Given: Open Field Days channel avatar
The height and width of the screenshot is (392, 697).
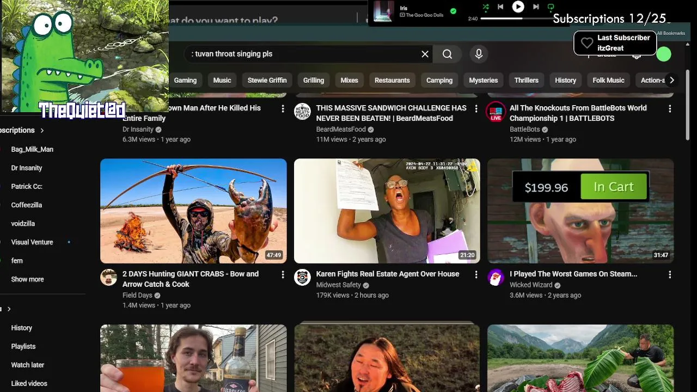Looking at the screenshot, I should pyautogui.click(x=108, y=277).
